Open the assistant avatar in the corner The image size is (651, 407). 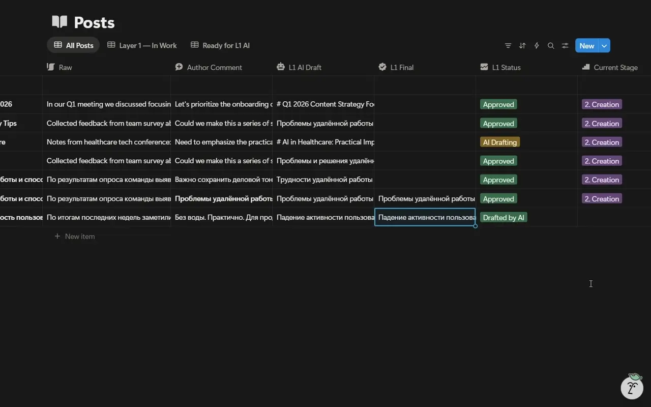tap(632, 387)
